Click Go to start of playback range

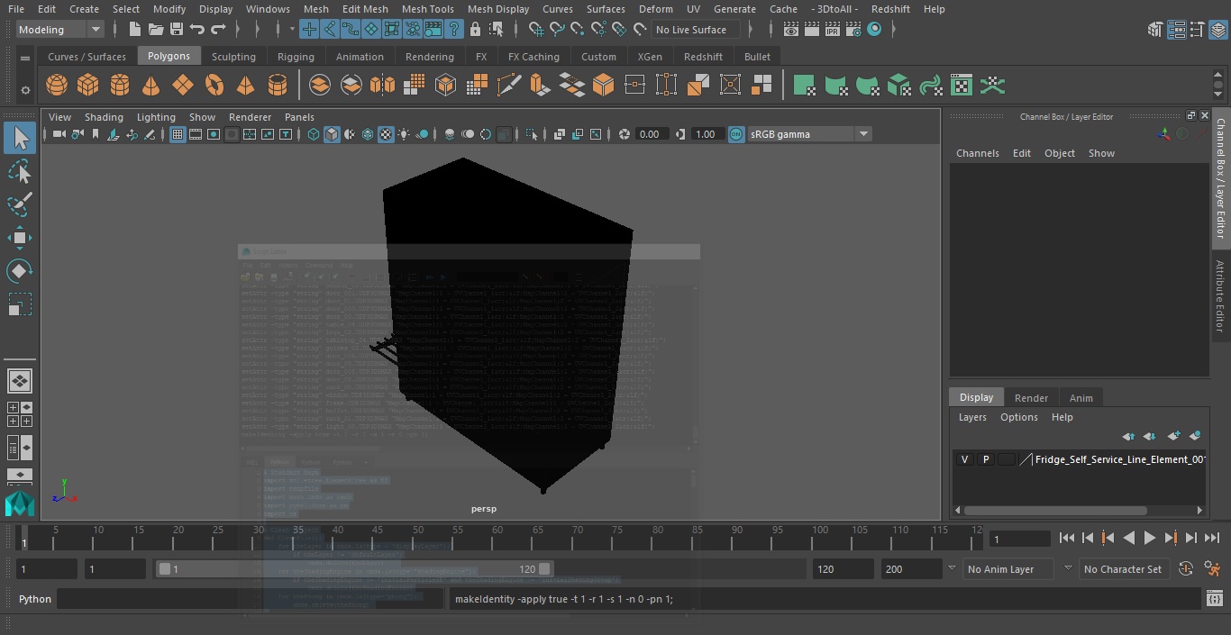click(x=1066, y=538)
